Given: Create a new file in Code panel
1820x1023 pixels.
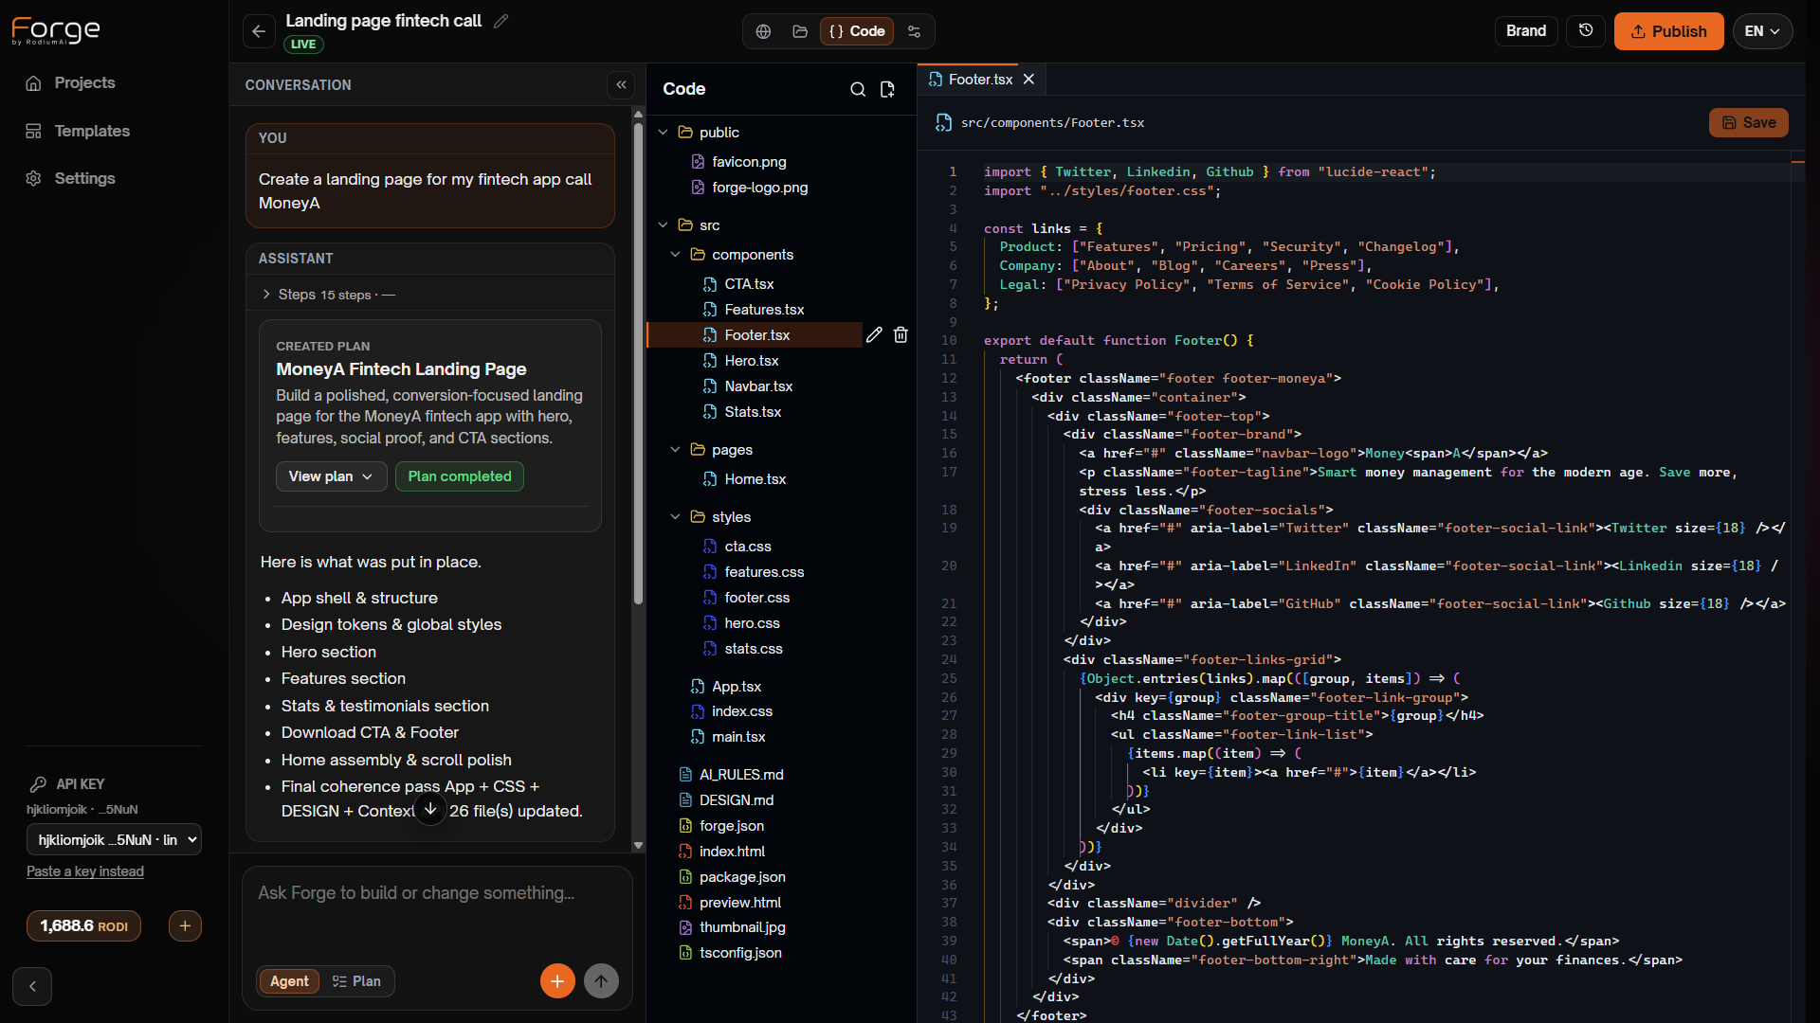Looking at the screenshot, I should [887, 89].
